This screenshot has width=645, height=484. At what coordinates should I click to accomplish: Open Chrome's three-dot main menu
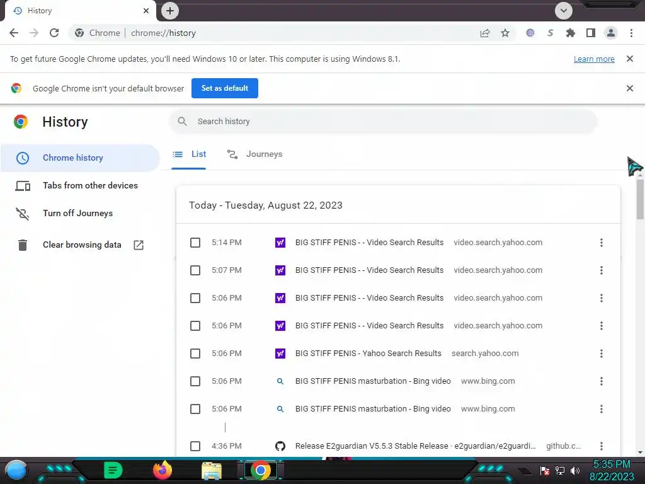click(631, 33)
